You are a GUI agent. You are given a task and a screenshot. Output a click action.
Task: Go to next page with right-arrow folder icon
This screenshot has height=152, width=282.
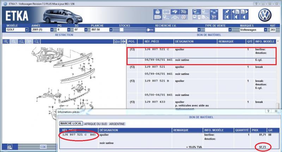pyautogui.click(x=244, y=12)
